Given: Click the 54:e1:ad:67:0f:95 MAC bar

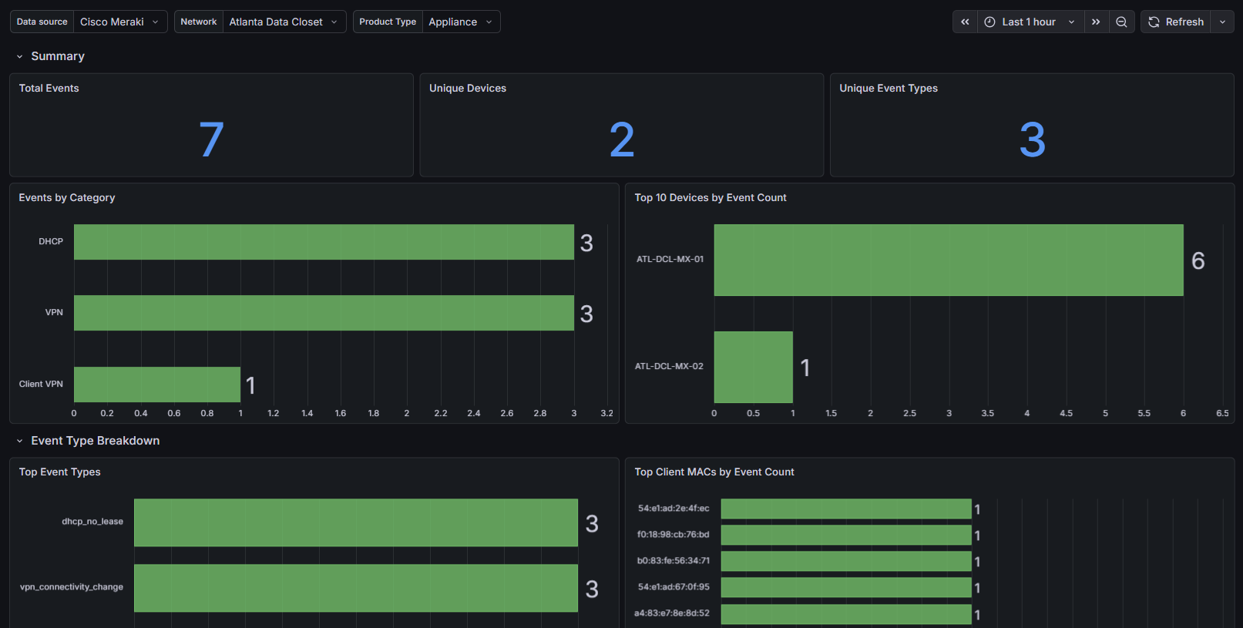Looking at the screenshot, I should 846,587.
